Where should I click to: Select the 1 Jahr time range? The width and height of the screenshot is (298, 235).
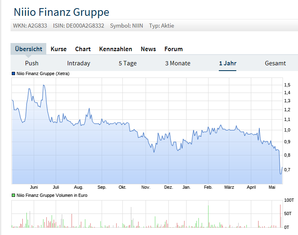click(227, 63)
